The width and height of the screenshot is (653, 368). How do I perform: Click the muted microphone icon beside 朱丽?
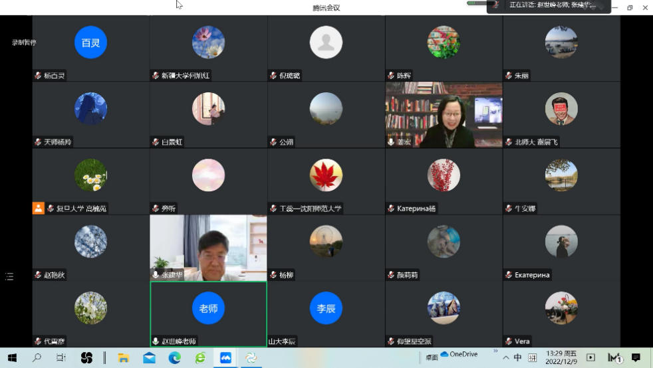pyautogui.click(x=509, y=76)
